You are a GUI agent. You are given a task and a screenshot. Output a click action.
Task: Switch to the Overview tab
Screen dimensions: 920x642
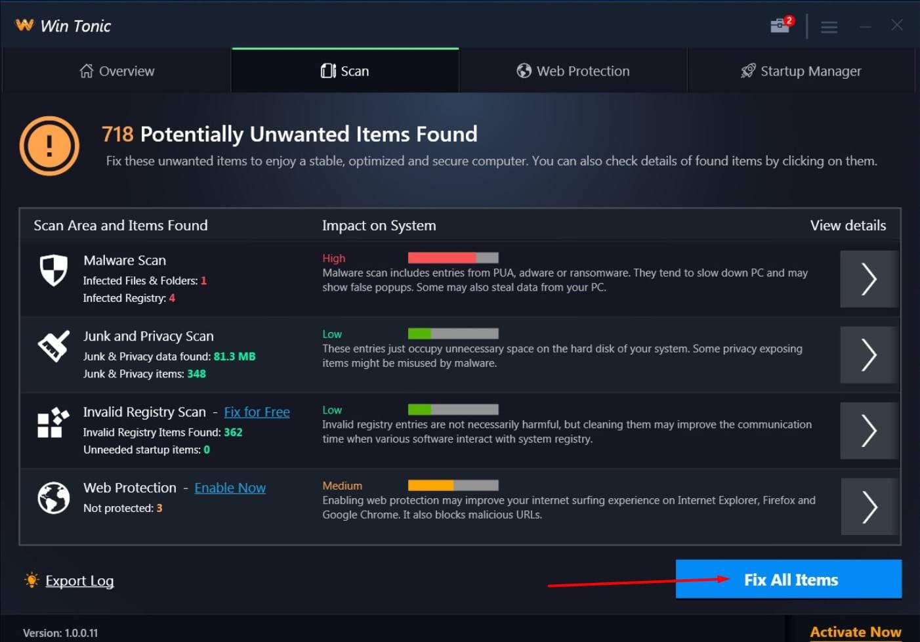pos(117,71)
